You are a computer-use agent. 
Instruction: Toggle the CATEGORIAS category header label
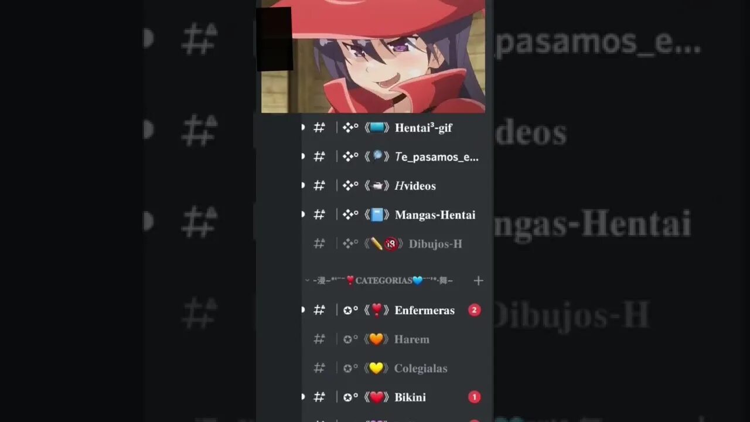383,281
